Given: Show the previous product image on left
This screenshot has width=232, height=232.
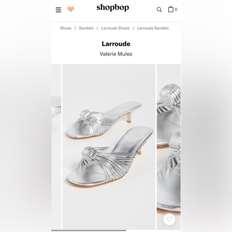Looking at the screenshot, I should (56, 147).
